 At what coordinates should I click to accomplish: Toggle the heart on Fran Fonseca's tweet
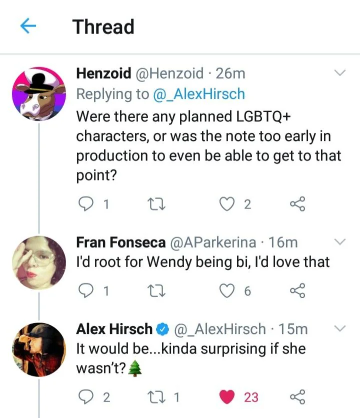[227, 290]
